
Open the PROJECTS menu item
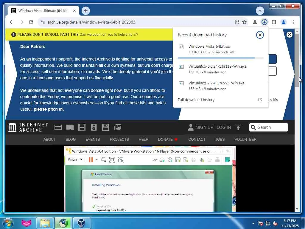[119, 140]
